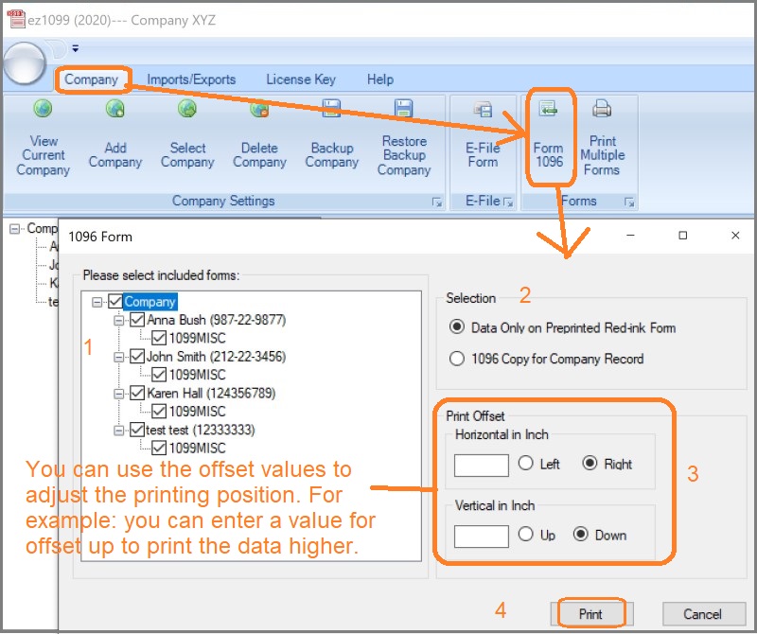Click the Vertical in Inch input field
Screen dimensions: 757x634
coord(481,536)
